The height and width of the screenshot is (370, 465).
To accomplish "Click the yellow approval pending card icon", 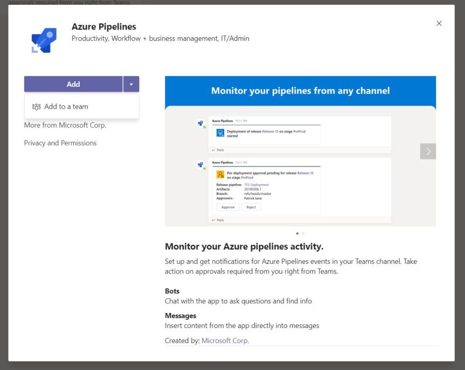I will 220,174.
